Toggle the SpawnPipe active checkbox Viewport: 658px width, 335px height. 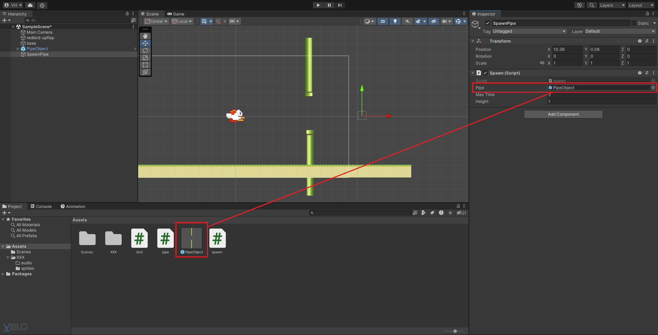tap(487, 23)
